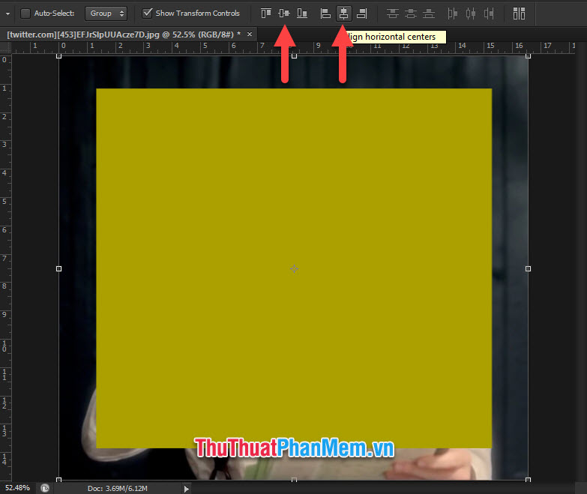Click the top-middle transform handle
This screenshot has width=587, height=494.
coord(294,56)
